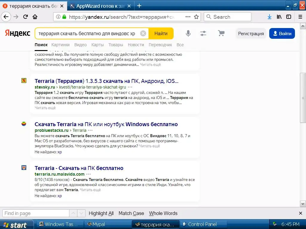Go back using the browser back arrow

[x=6, y=17]
